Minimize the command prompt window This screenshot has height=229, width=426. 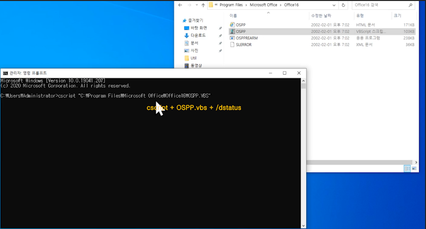(270, 73)
